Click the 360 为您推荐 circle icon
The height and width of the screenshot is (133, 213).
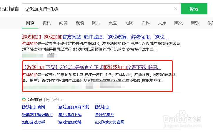pyautogui.click(x=24, y=100)
